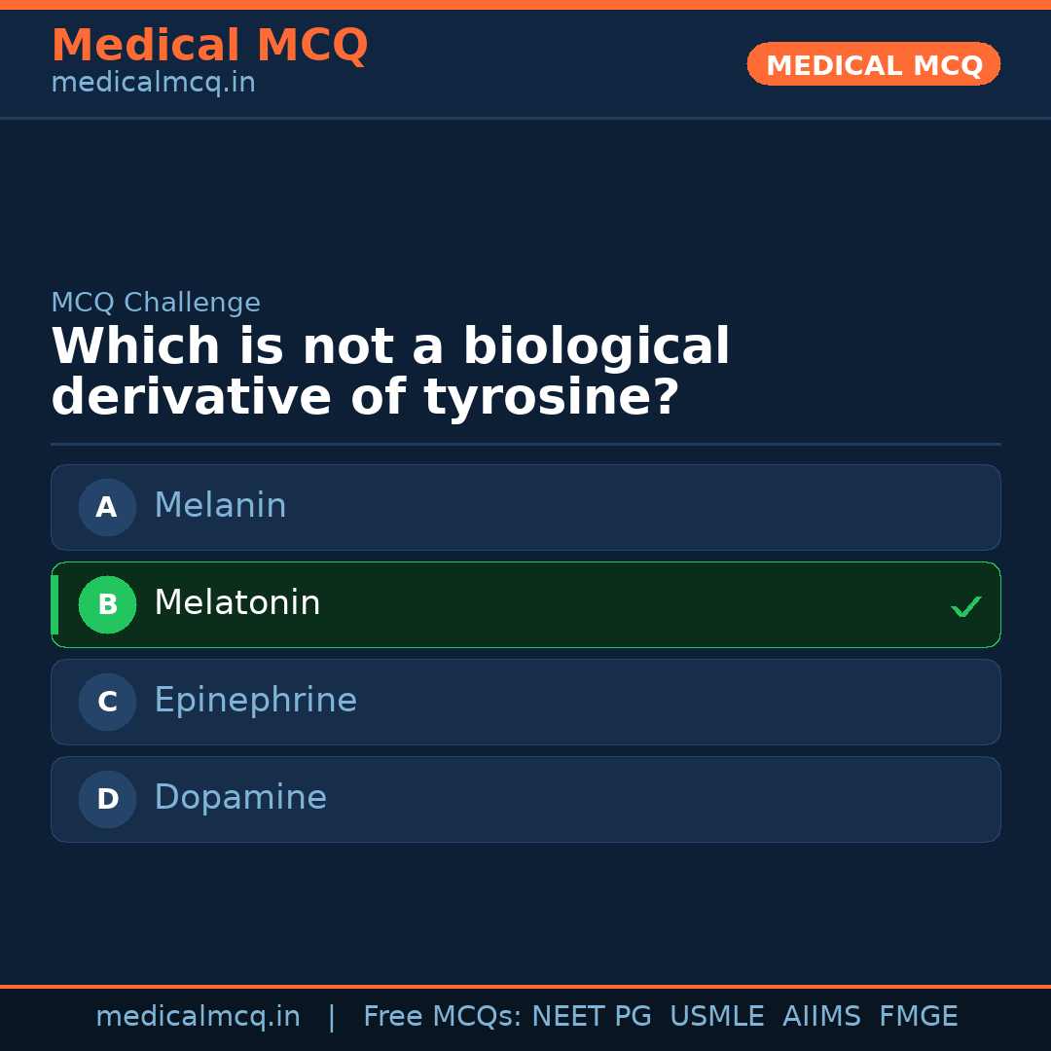The width and height of the screenshot is (1051, 1051).
Task: Click the orange divider bar at the top
Action: (x=525, y=3)
